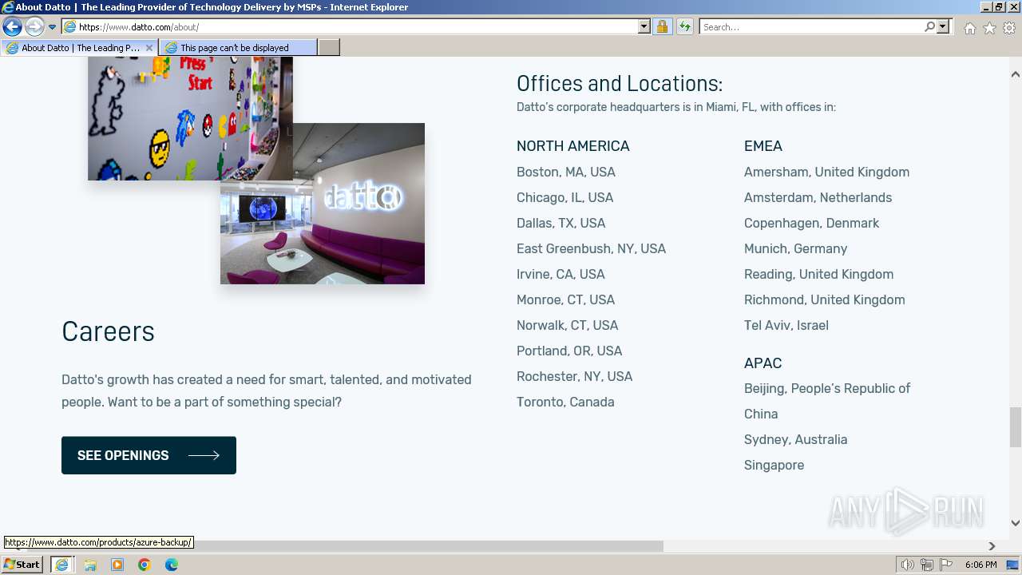Viewport: 1022px width, 575px height.
Task: Click the 'Singapore' location text
Action: pyautogui.click(x=774, y=465)
